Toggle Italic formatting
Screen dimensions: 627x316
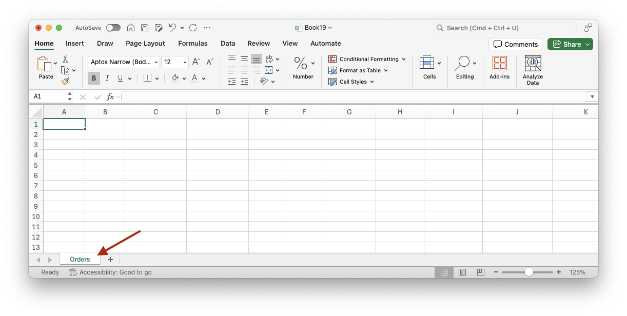[x=107, y=78]
